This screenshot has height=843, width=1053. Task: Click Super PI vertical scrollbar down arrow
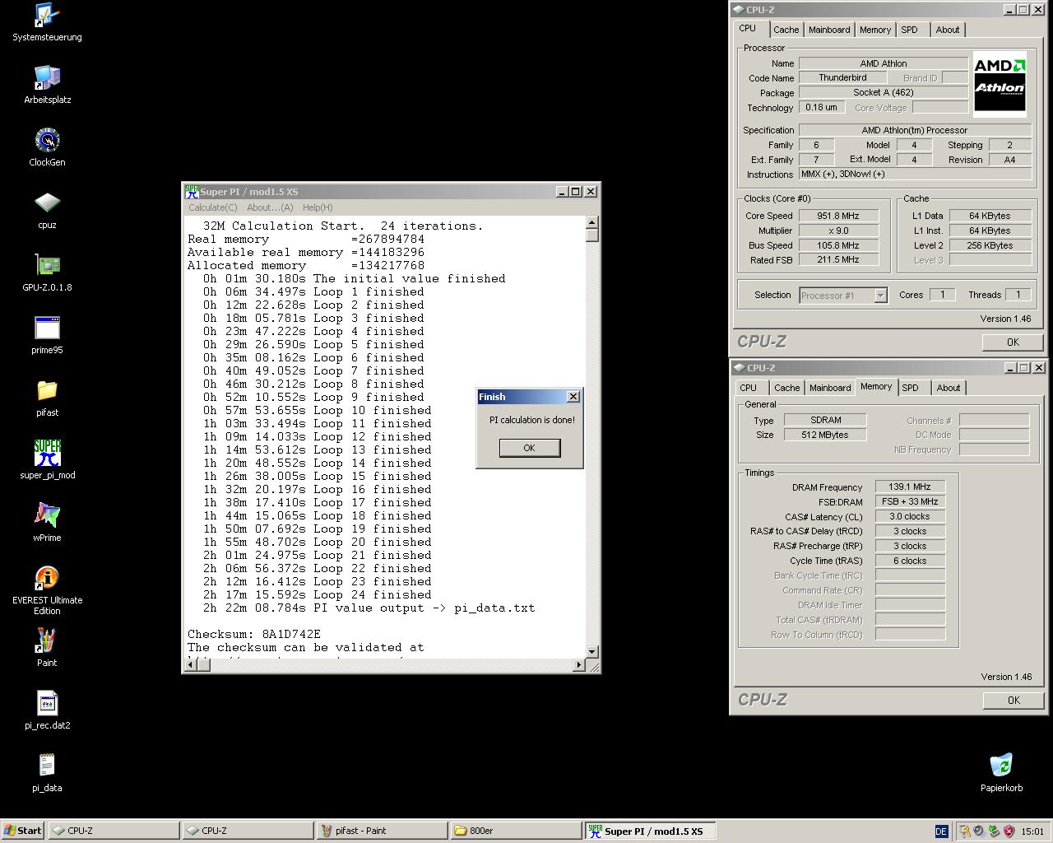point(591,652)
